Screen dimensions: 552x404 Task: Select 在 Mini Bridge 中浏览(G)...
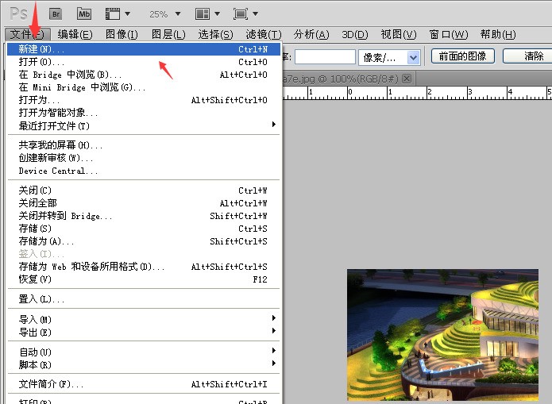tap(144, 87)
